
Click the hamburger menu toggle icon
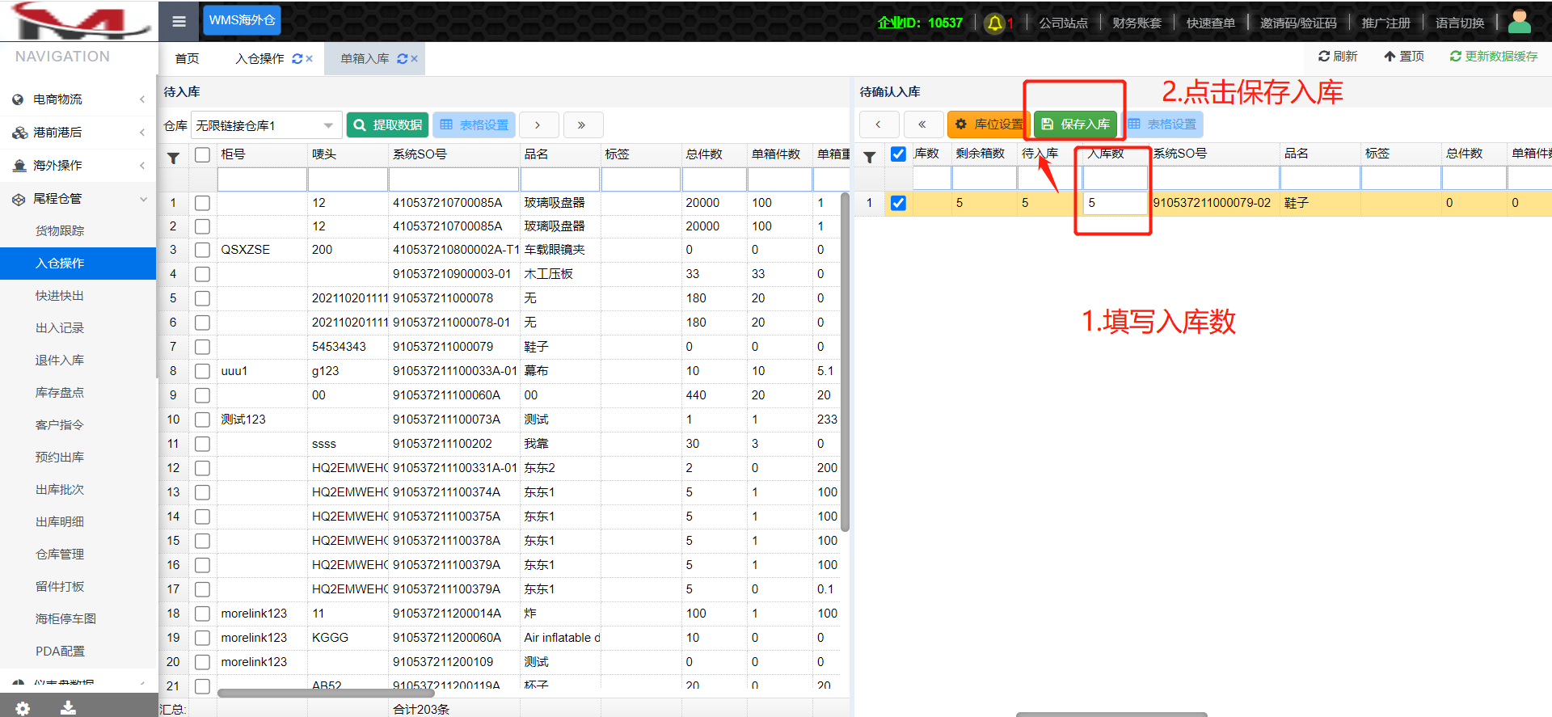(x=179, y=22)
